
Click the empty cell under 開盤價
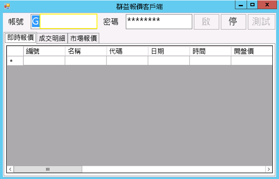[252, 61]
